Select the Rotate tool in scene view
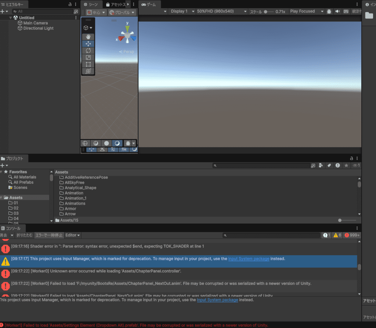Screen dimensions: 376x328 [x=88, y=50]
